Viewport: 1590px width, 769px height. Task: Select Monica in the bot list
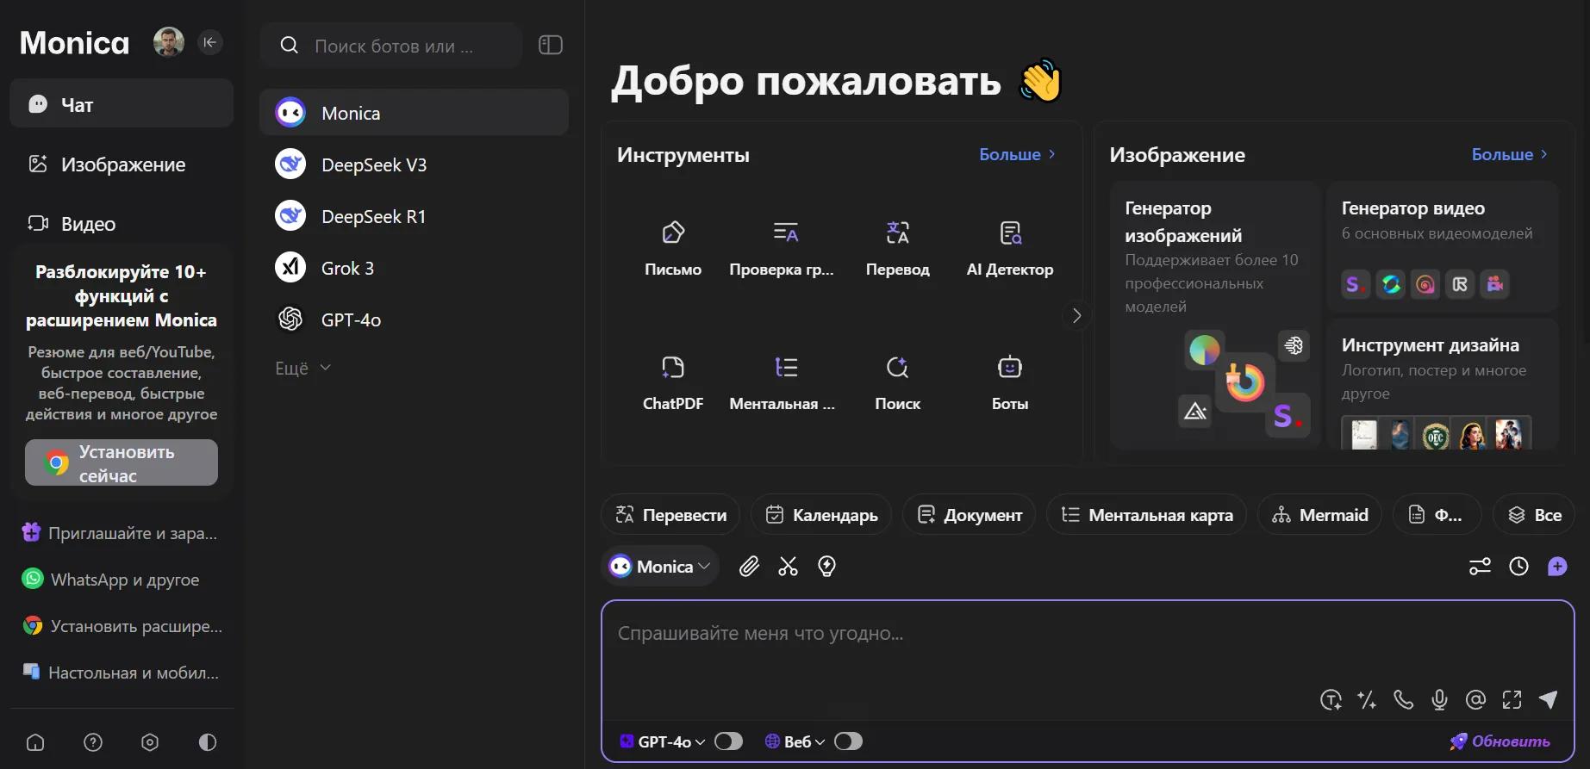click(x=414, y=112)
